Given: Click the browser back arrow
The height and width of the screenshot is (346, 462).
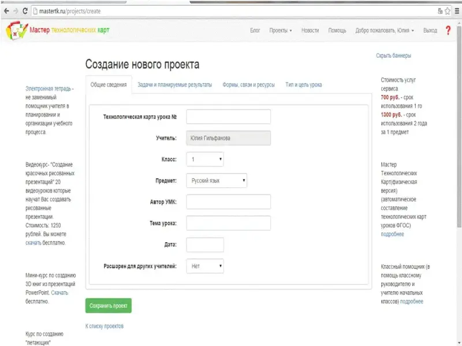Looking at the screenshot, I should (x=6, y=11).
